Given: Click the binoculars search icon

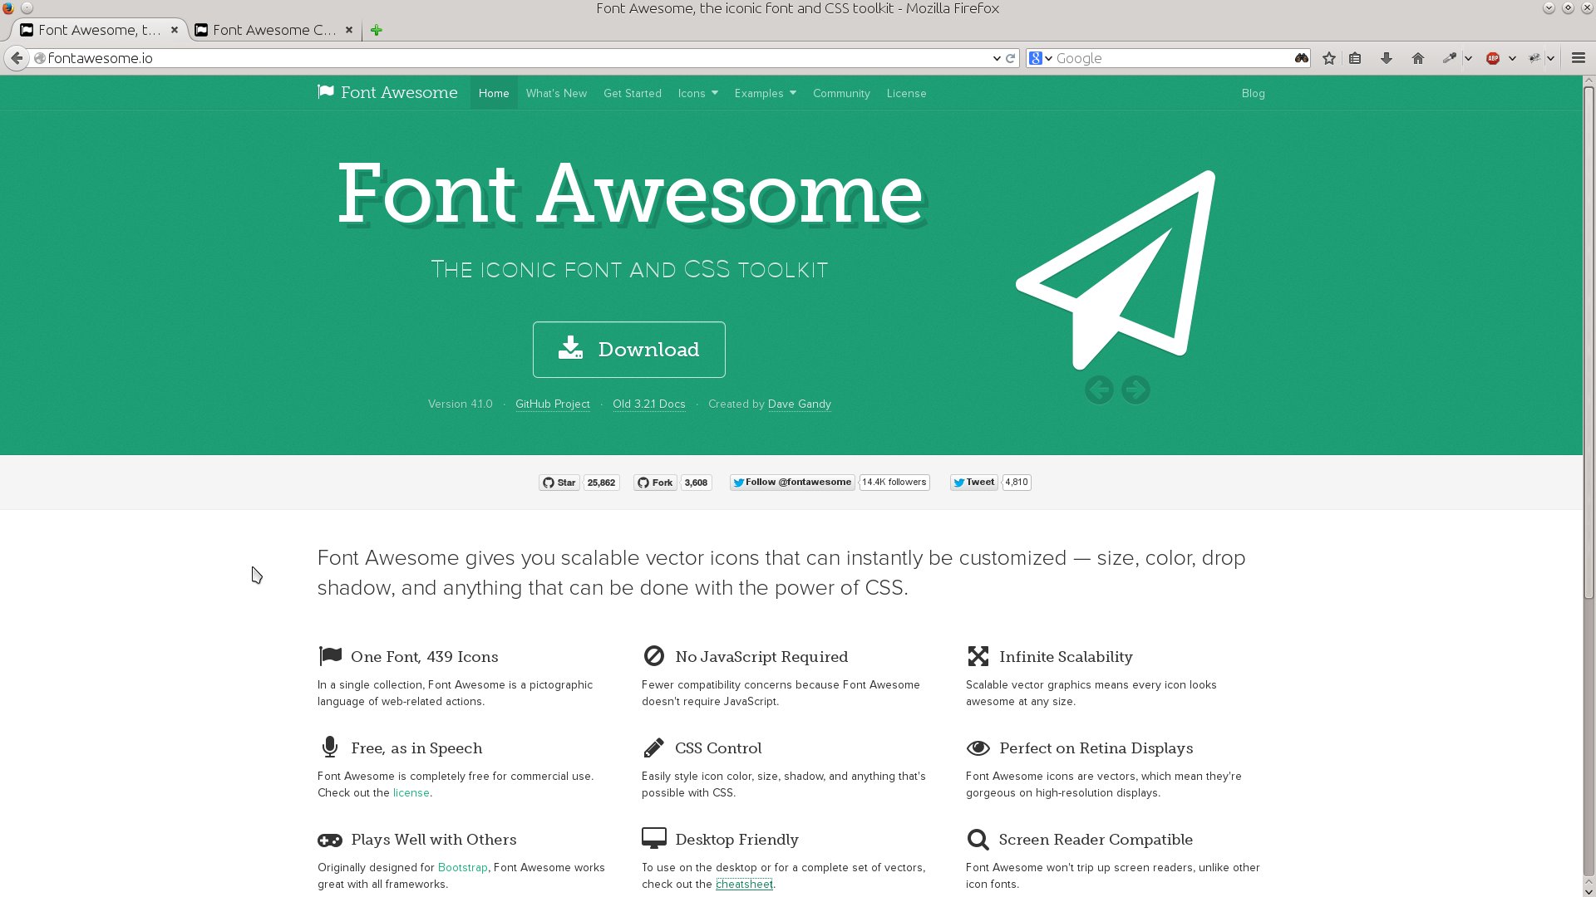Looking at the screenshot, I should pyautogui.click(x=1302, y=58).
